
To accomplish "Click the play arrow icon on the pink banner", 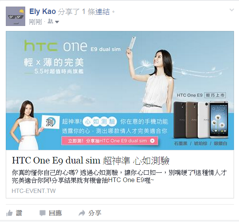I will click(x=152, y=141).
